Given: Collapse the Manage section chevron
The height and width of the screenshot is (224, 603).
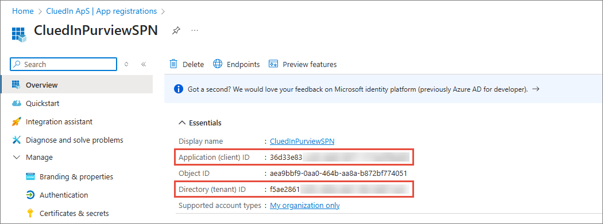Looking at the screenshot, I should [x=16, y=158].
